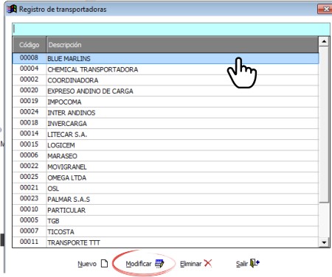The width and height of the screenshot is (332, 277).
Task: Click the red X Eliminar icon
Action: pos(208,263)
